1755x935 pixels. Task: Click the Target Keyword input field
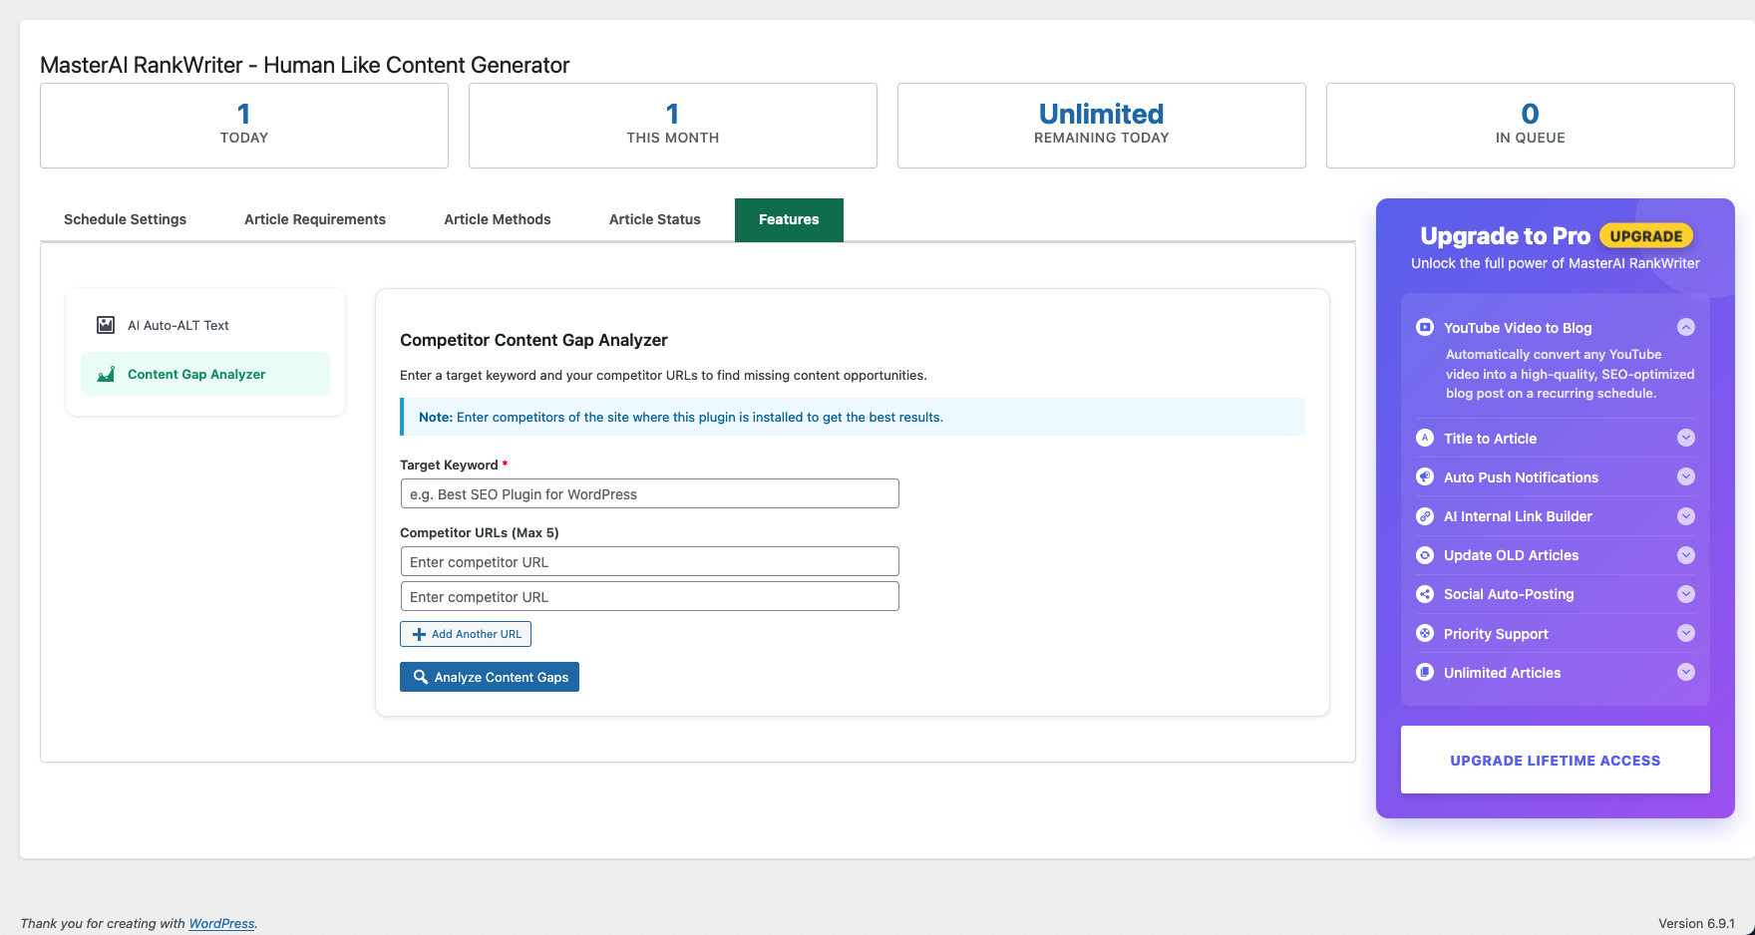coord(649,493)
